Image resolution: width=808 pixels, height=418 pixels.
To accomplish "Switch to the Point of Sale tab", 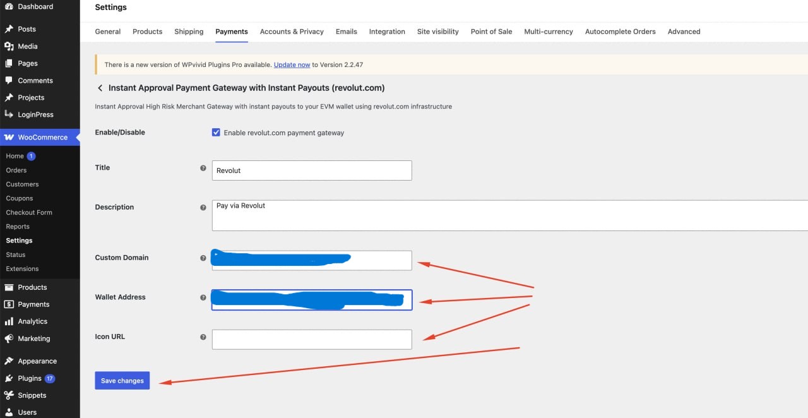I will (492, 32).
